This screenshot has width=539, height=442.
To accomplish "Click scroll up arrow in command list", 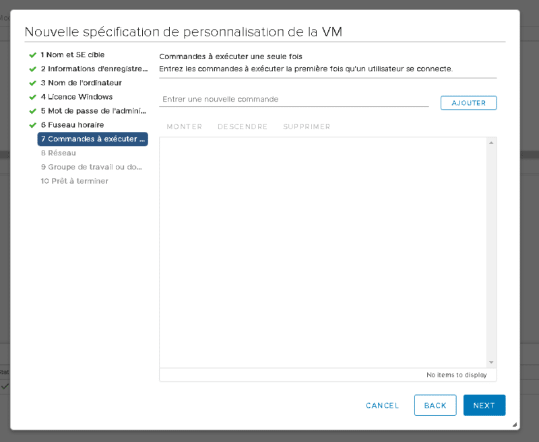I will click(491, 143).
